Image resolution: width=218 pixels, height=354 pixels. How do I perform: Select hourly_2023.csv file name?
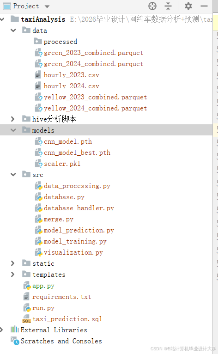coord(71,75)
